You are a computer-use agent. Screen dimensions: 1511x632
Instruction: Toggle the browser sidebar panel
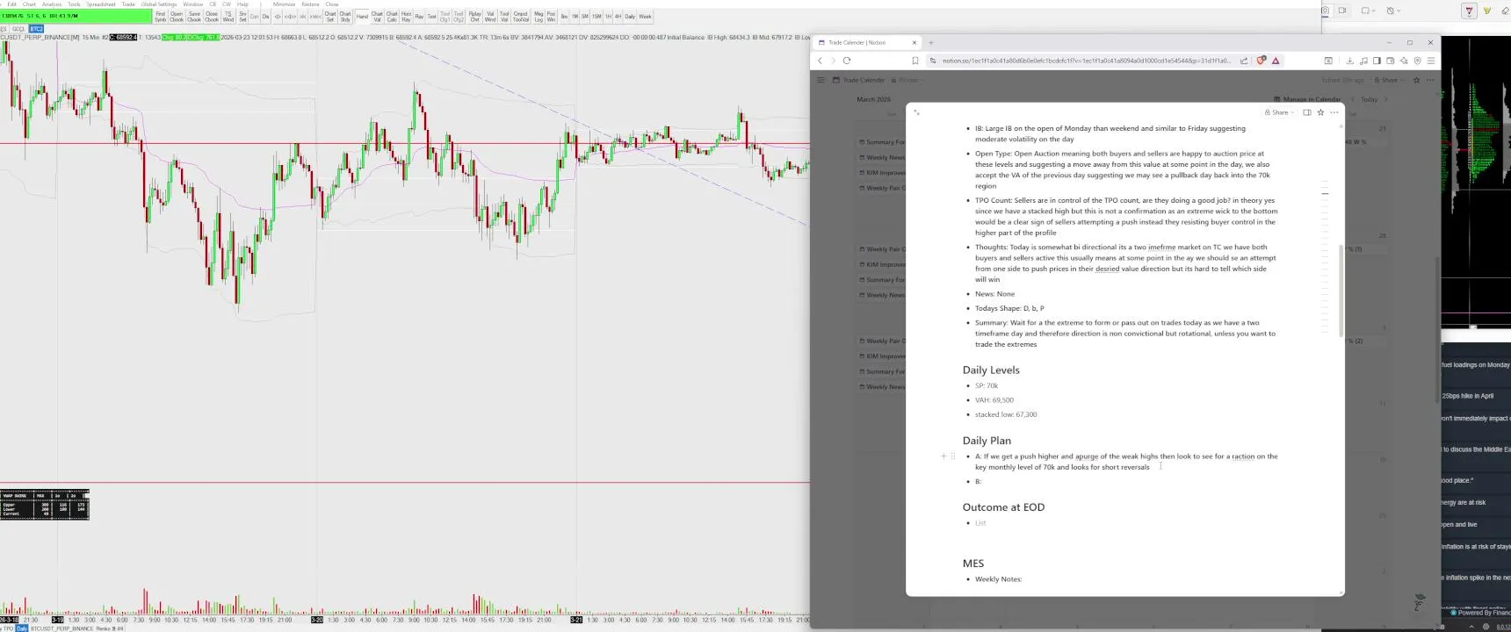click(x=1377, y=61)
